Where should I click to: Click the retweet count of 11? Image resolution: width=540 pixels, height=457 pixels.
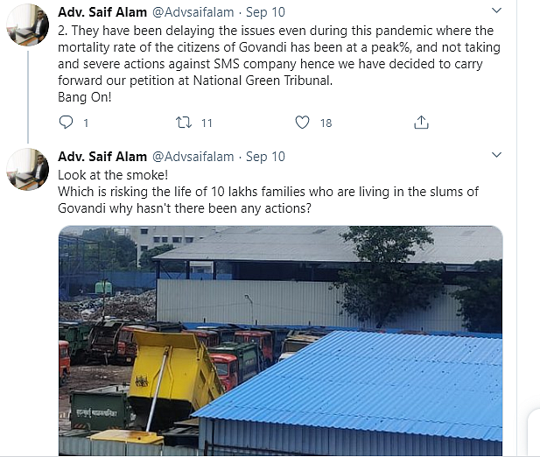point(207,123)
